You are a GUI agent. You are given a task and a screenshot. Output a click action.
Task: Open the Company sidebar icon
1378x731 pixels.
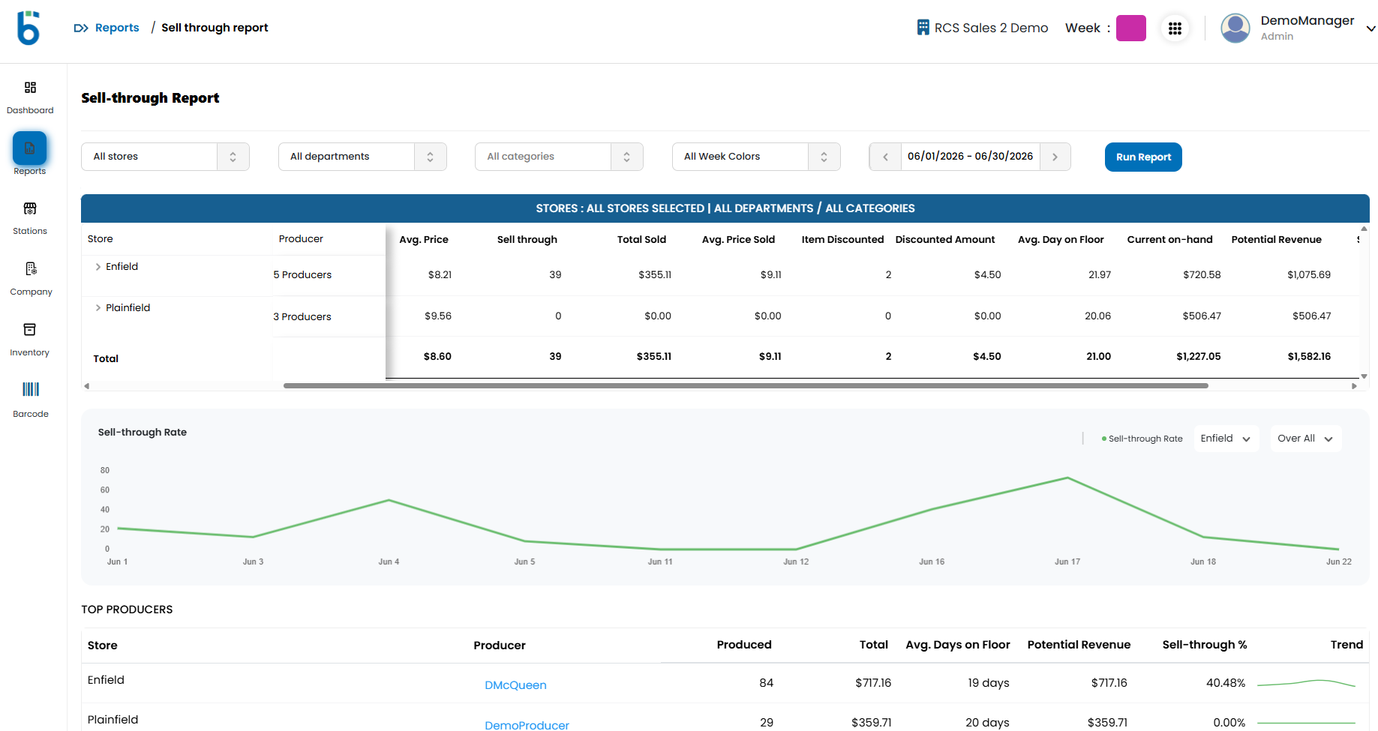[31, 268]
